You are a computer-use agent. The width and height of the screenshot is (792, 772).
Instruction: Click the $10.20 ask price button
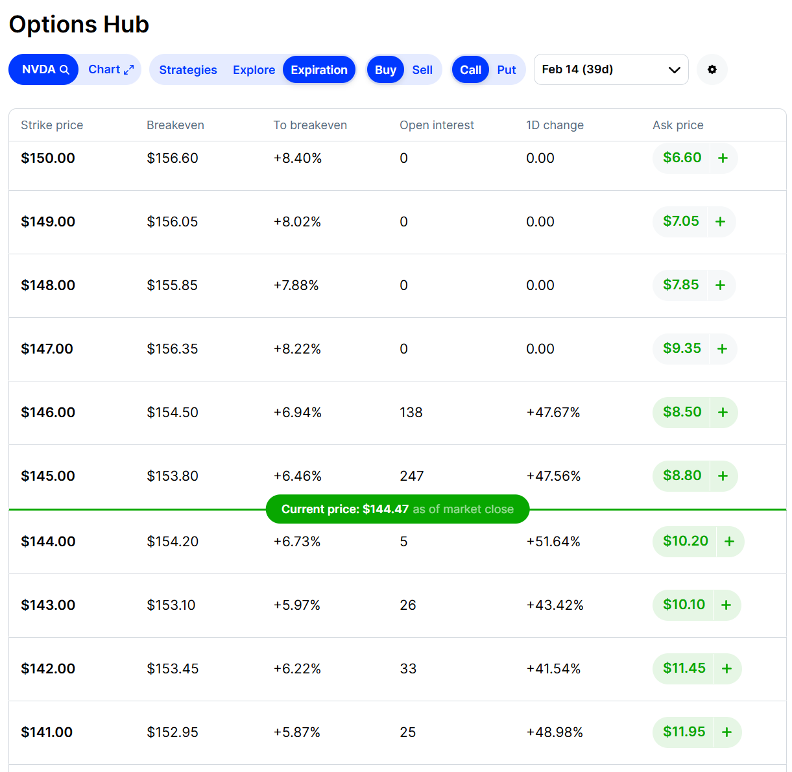click(x=685, y=541)
